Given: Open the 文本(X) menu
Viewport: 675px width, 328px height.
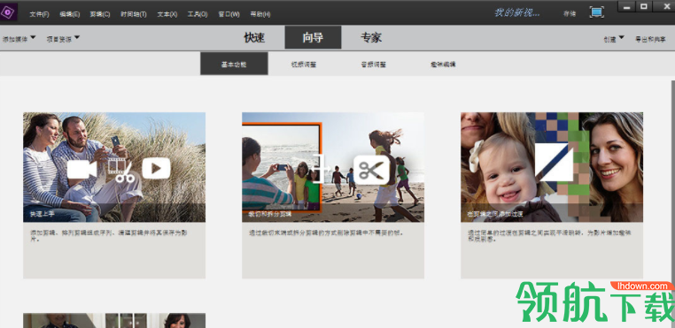Looking at the screenshot, I should click(167, 14).
